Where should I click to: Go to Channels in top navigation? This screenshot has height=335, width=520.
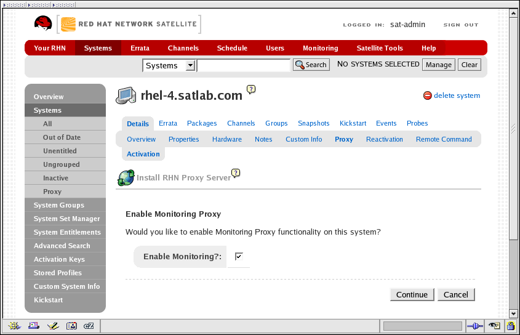tap(183, 48)
